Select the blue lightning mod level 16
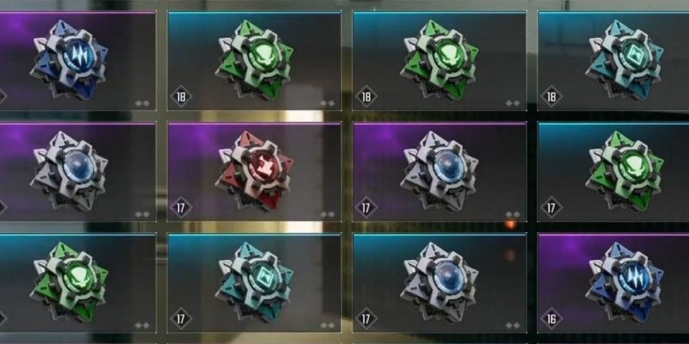The image size is (689, 344). [x=613, y=283]
